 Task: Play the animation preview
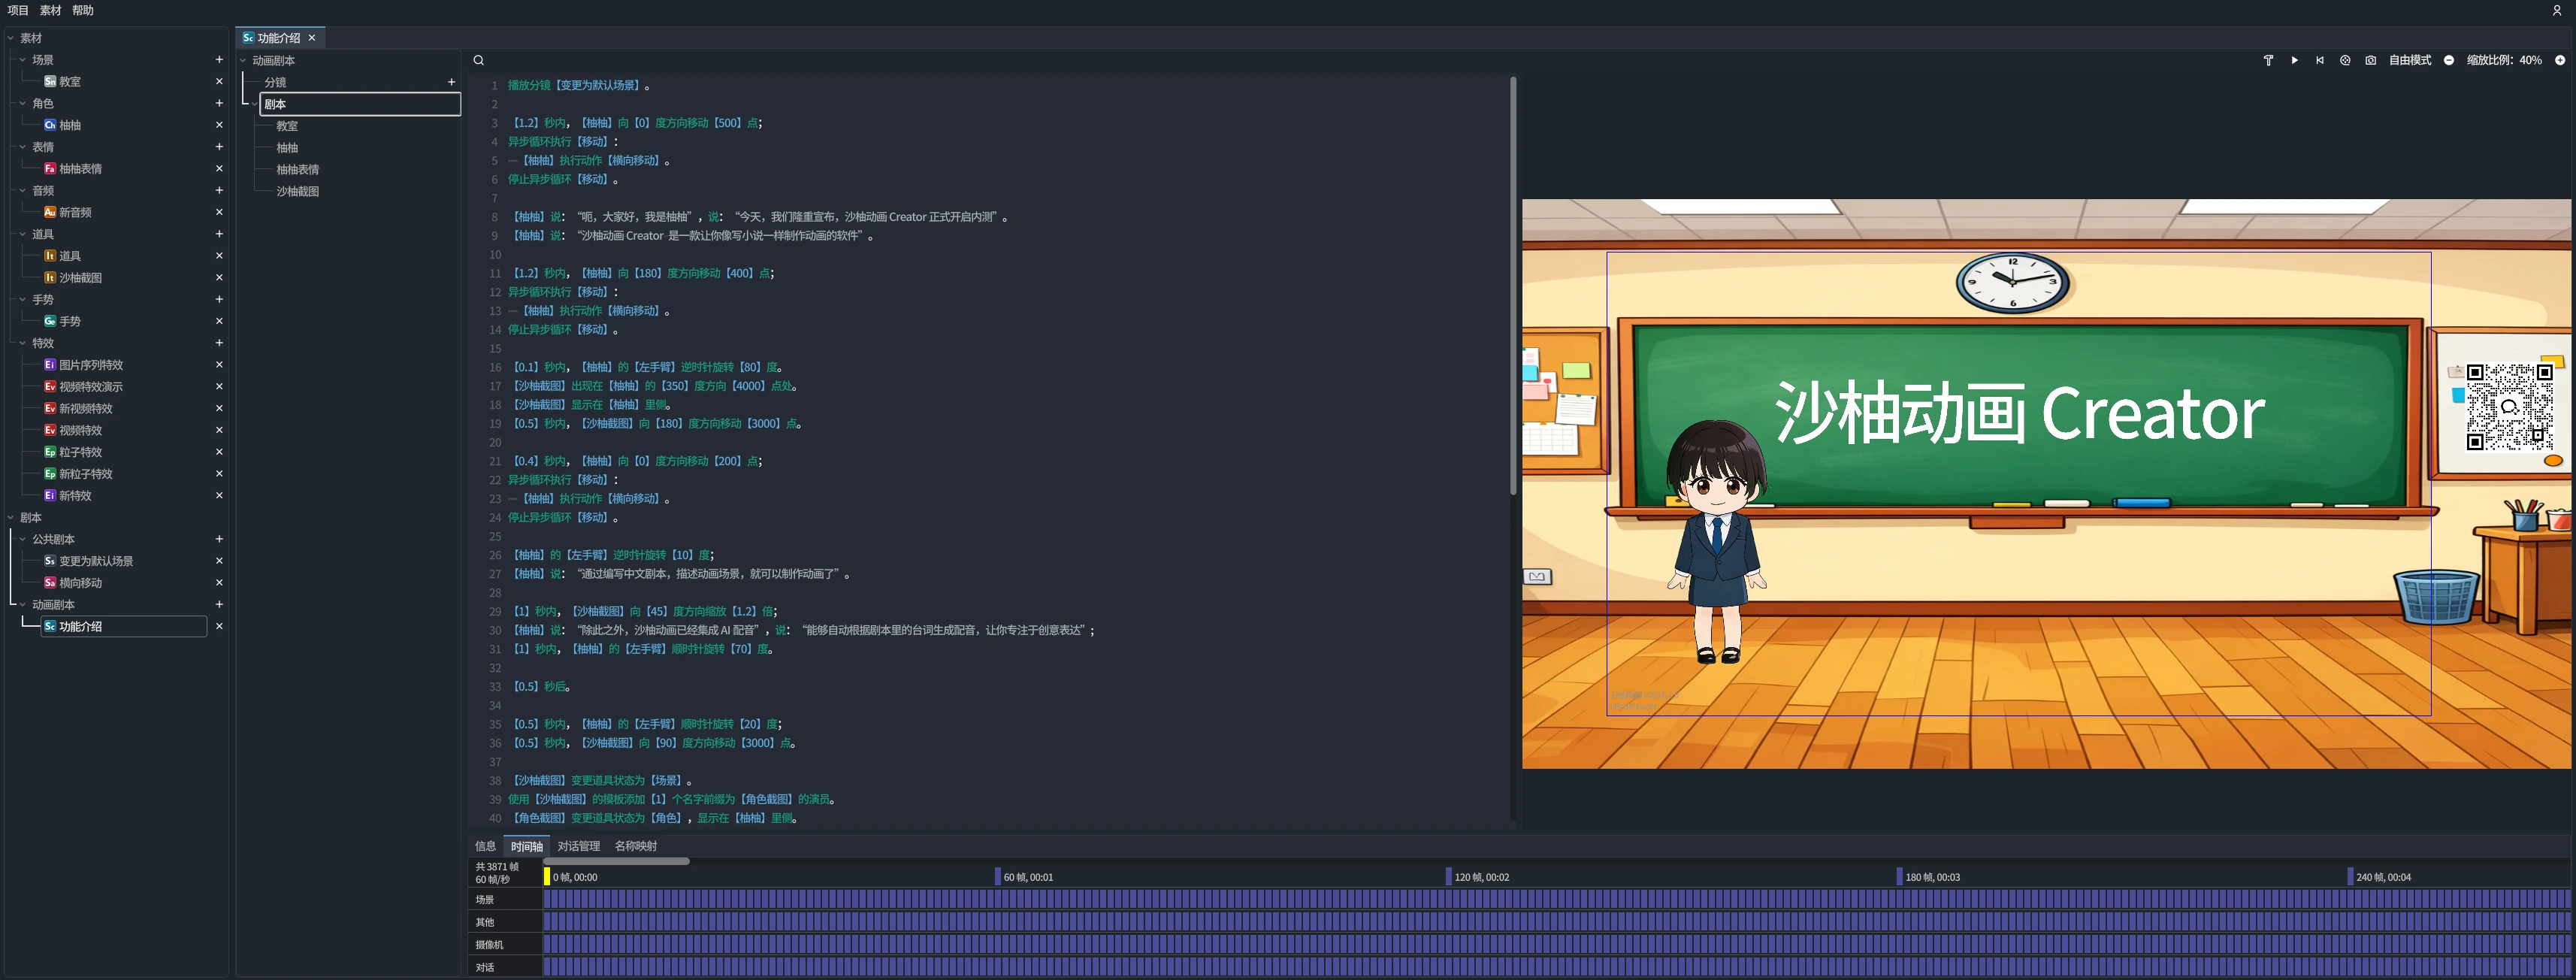tap(2294, 60)
